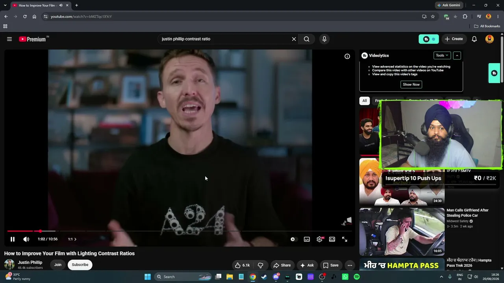
Task: Click the TubeBuddy side tab
Action: pos(494,73)
